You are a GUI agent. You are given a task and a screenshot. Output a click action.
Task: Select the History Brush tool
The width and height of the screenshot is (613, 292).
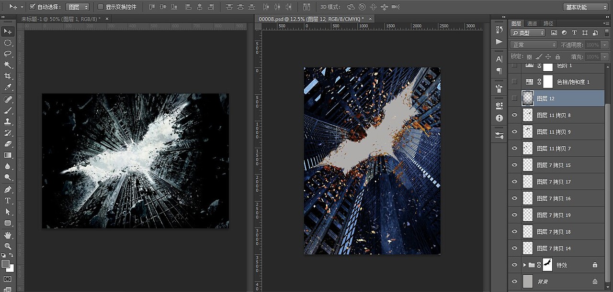click(8, 132)
